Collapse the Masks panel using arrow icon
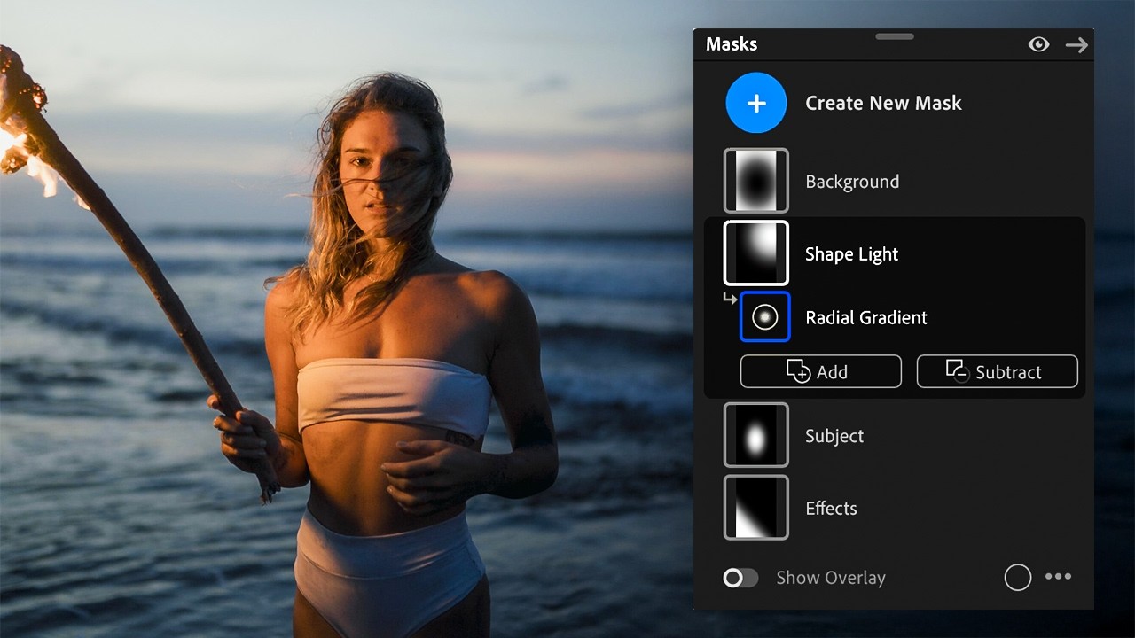The width and height of the screenshot is (1135, 638). tap(1076, 45)
